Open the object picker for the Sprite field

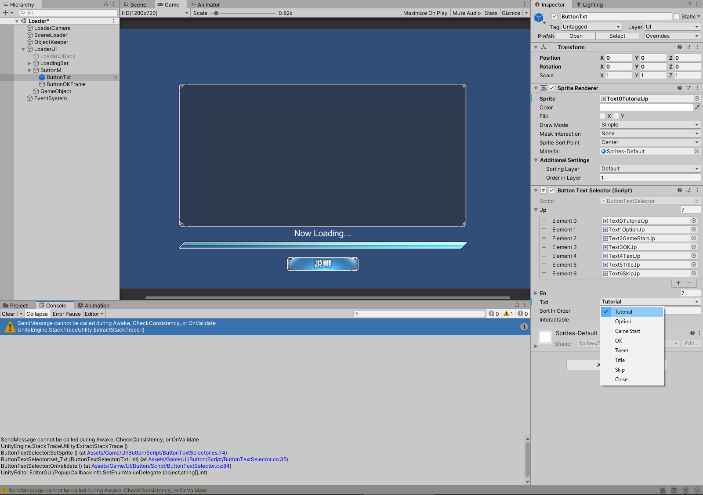[x=697, y=98]
